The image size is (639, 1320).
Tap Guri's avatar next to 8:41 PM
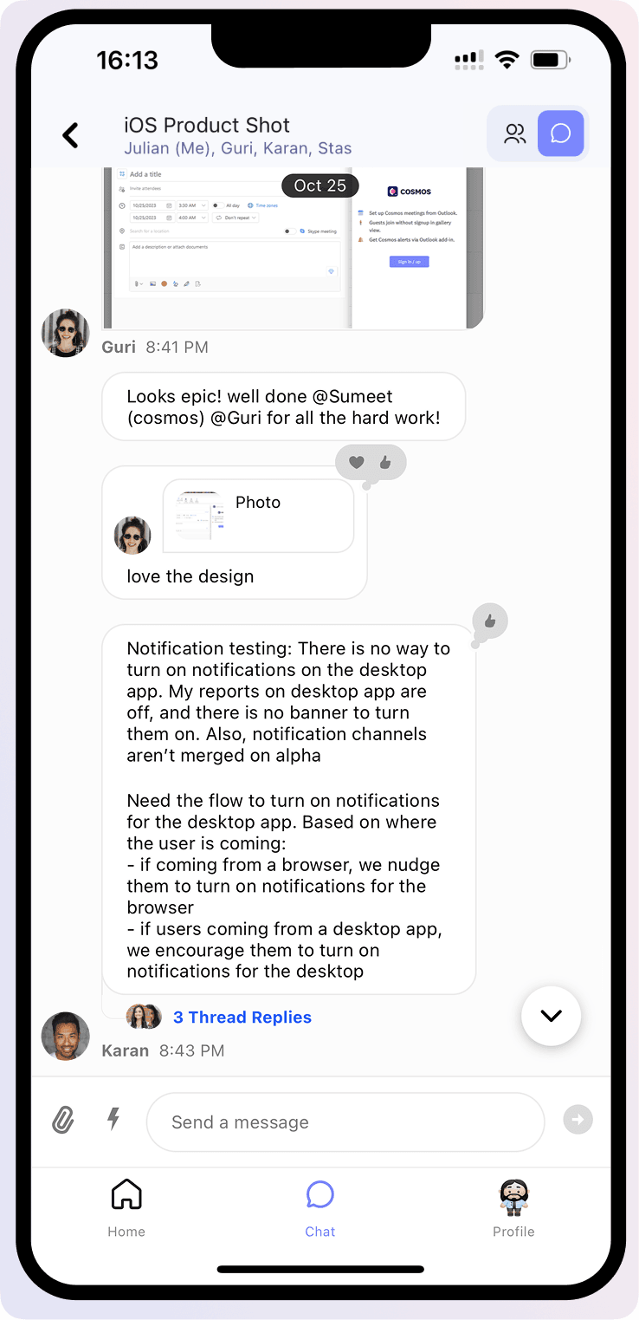pos(66,333)
